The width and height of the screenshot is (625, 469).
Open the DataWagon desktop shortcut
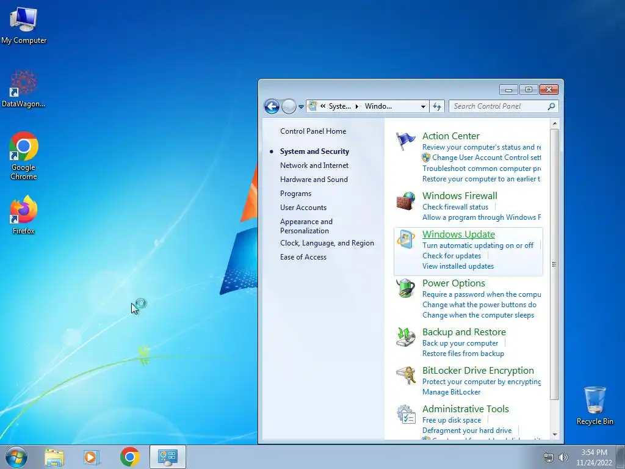click(x=24, y=89)
